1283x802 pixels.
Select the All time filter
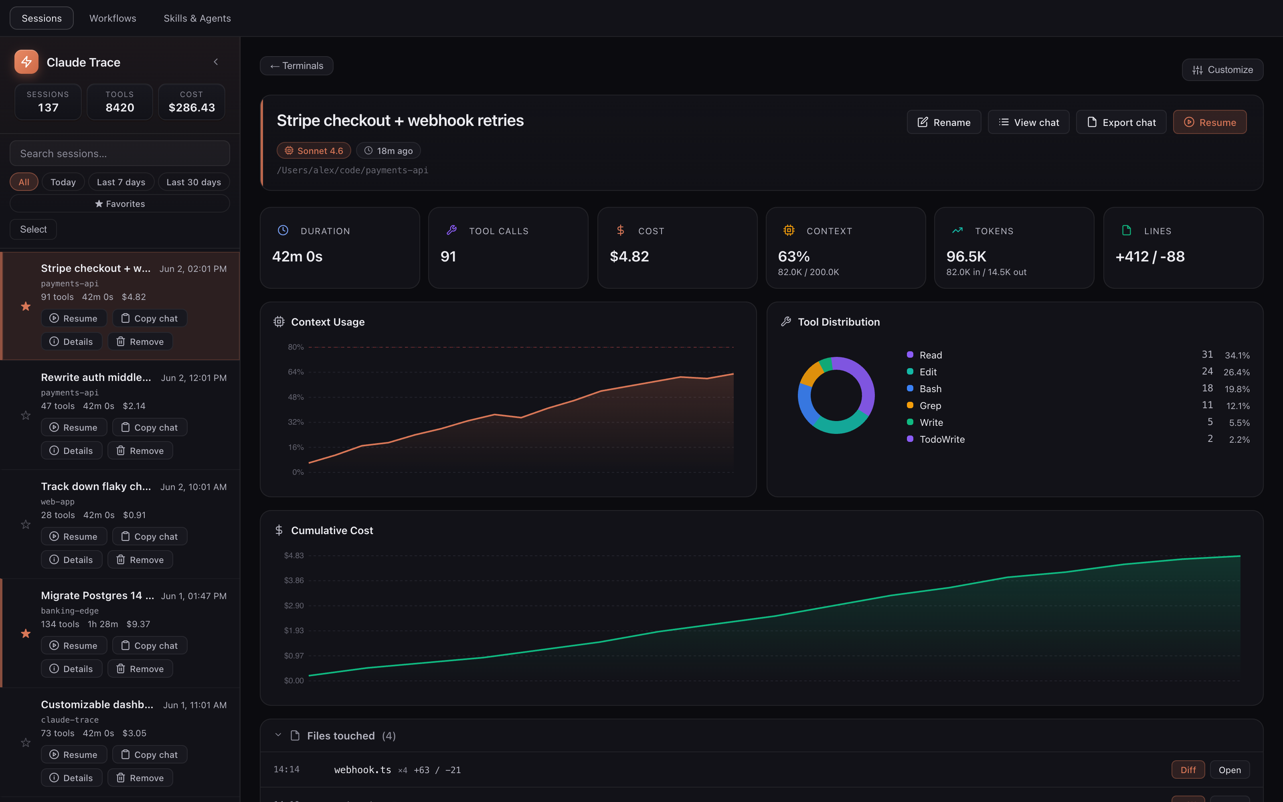[24, 182]
